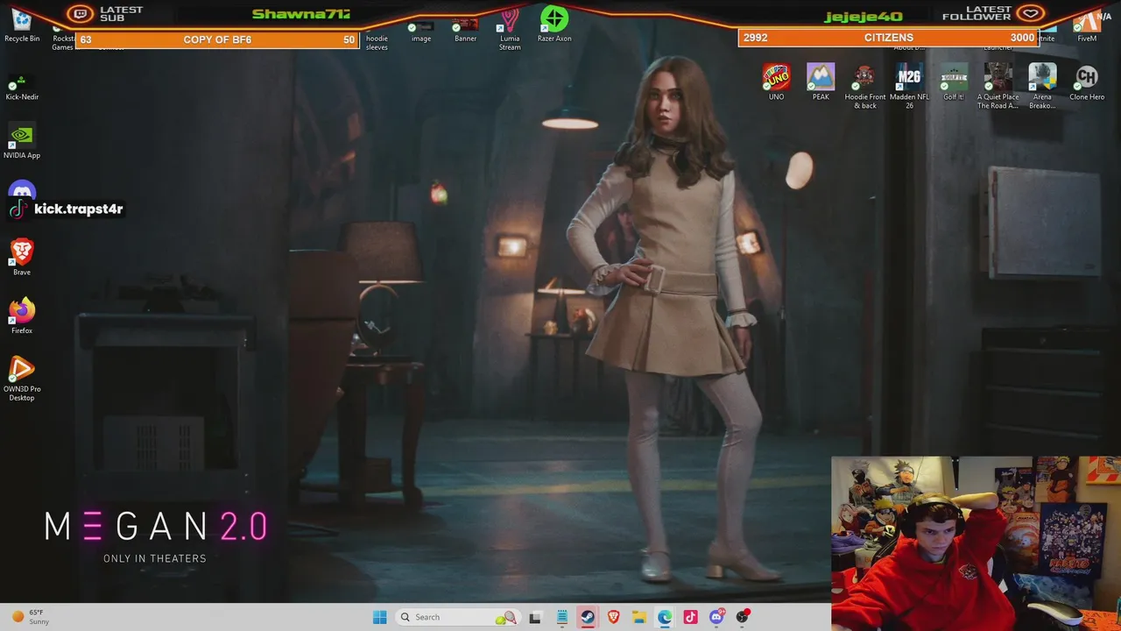
Task: Click the webcam overlay thumbnail
Action: tap(976, 543)
